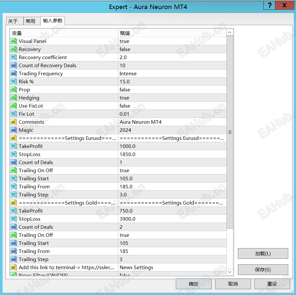Click the icon beside Count of Deals value 2
This screenshot has height=295, width=296.
[14, 227]
